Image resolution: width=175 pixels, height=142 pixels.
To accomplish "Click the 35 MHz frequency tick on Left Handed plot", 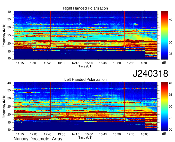I will [x=9, y=90].
